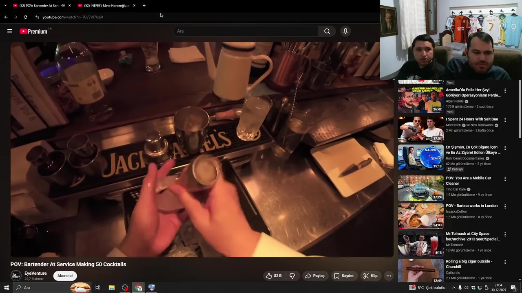Click the Ruhi Cenet Documentaries channel name

[x=465, y=158]
